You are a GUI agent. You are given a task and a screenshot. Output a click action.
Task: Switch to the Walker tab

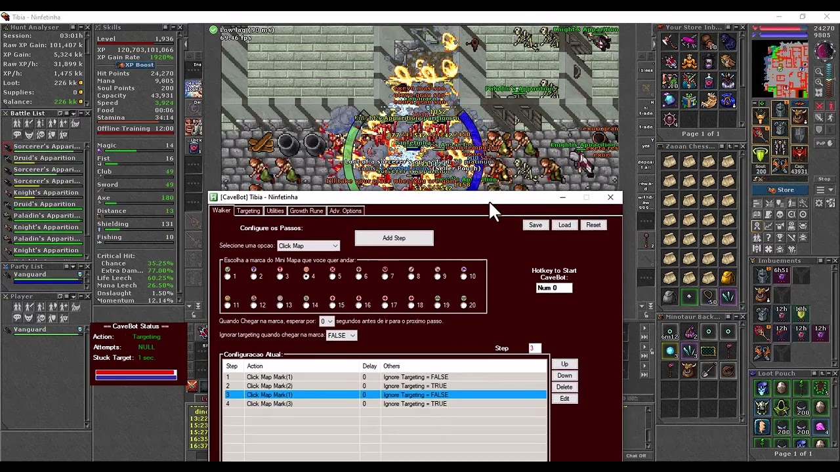221,210
